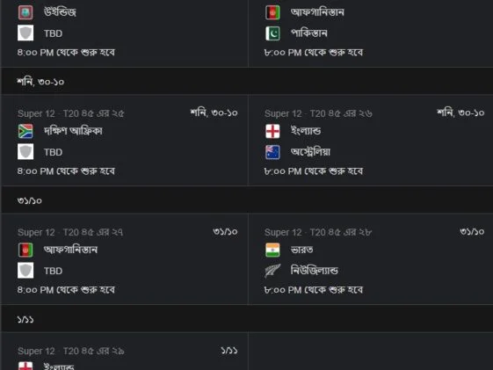Viewport: 493px width, 370px height.
Task: Click the Australia flag icon
Action: pos(272,152)
